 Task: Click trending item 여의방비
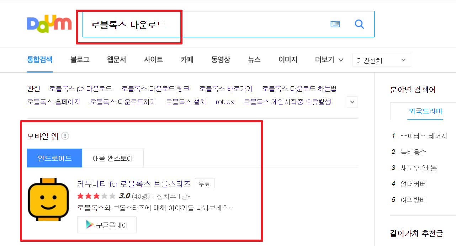click(x=413, y=200)
